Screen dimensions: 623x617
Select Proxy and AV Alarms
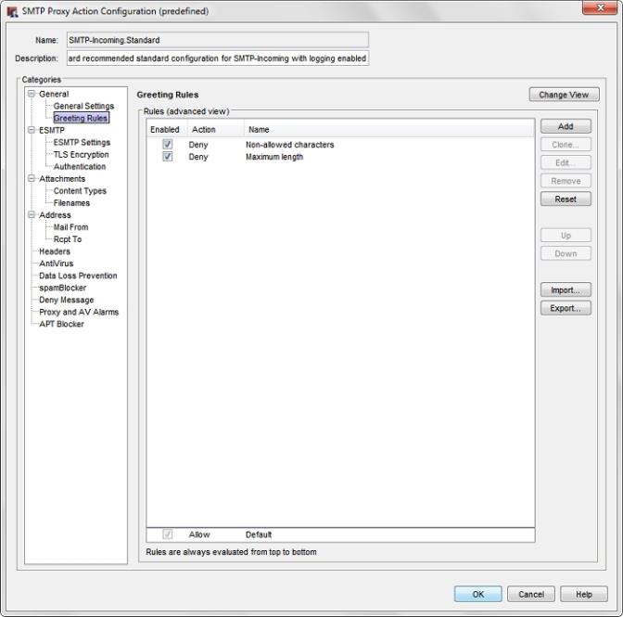[79, 312]
